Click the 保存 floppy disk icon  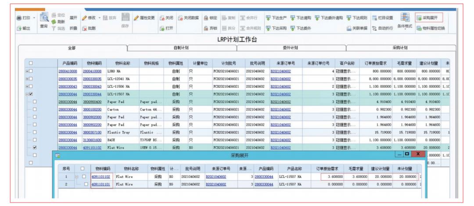pos(126,18)
